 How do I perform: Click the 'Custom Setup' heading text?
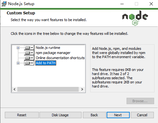point(21,13)
